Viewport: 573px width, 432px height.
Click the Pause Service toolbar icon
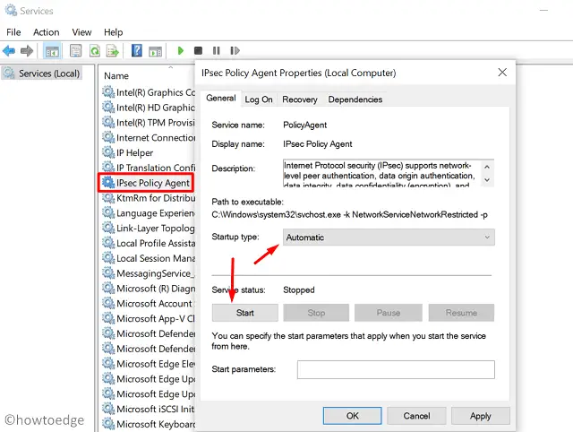coord(217,50)
